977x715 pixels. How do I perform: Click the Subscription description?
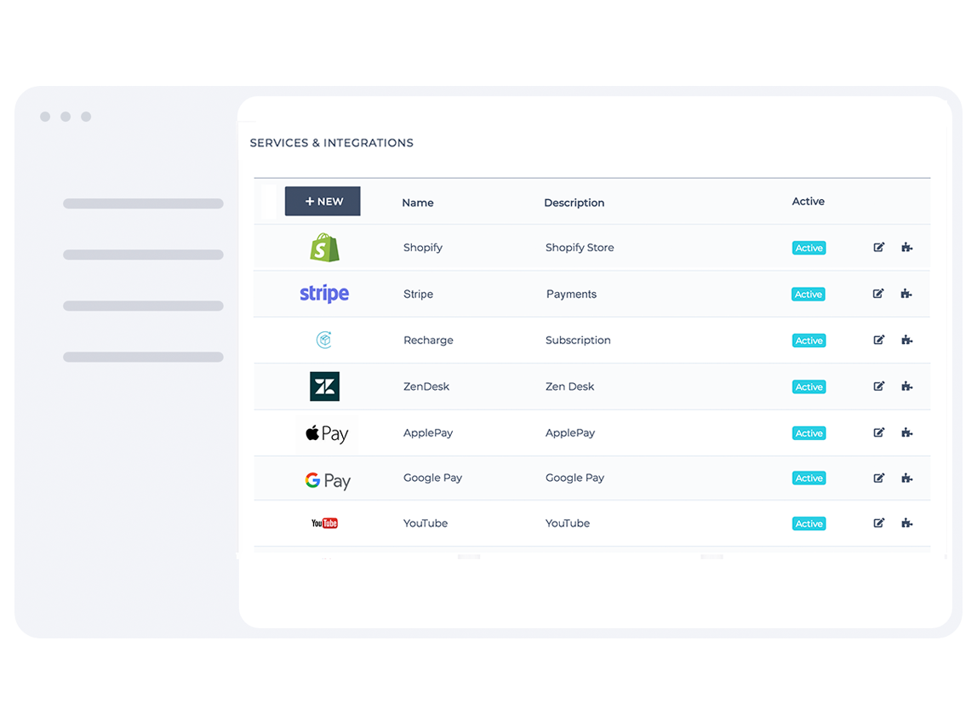pyautogui.click(x=578, y=340)
